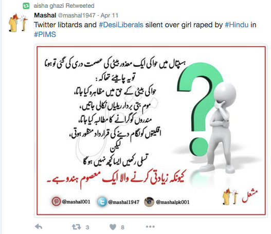Open the #DesiLiberals hashtag
This screenshot has height=234, width=271.
click(121, 25)
